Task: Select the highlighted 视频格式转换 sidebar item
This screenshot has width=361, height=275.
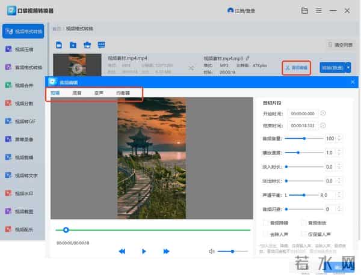Action: (x=23, y=31)
